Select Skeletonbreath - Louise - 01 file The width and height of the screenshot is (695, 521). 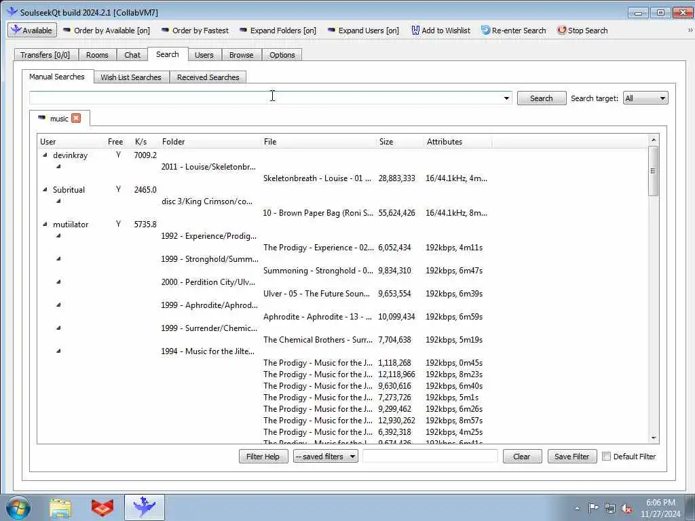(x=317, y=178)
